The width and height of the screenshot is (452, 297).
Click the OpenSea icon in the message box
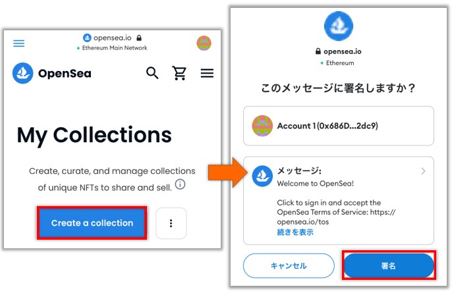262,176
